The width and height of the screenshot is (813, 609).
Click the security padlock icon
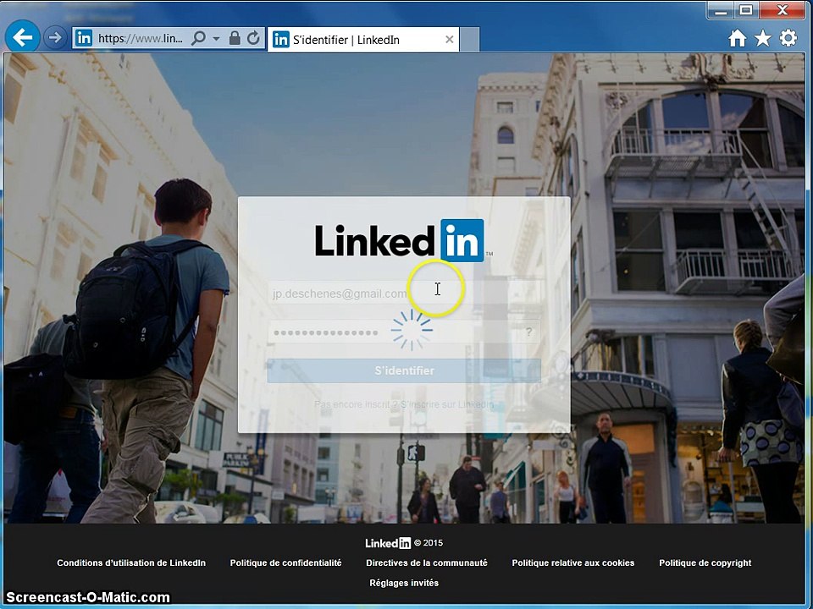(x=235, y=38)
